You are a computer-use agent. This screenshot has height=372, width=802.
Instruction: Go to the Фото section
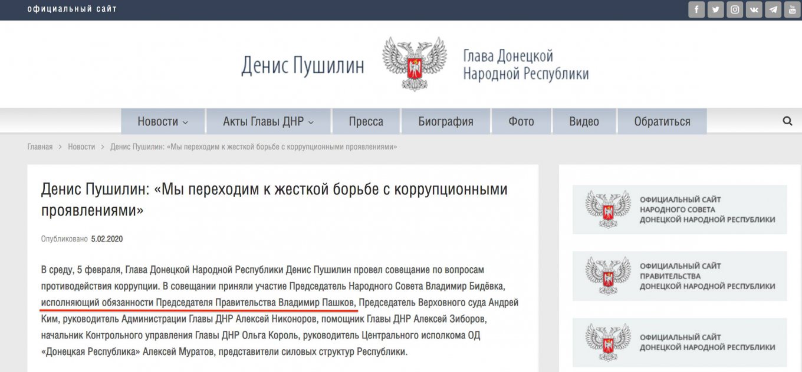pyautogui.click(x=521, y=122)
